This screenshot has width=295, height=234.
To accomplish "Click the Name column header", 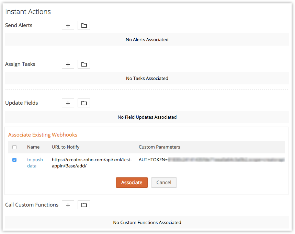I will [x=33, y=147].
